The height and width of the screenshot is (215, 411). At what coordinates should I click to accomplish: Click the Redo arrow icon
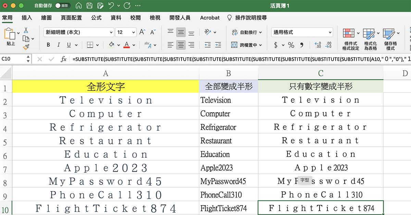coord(127,5)
